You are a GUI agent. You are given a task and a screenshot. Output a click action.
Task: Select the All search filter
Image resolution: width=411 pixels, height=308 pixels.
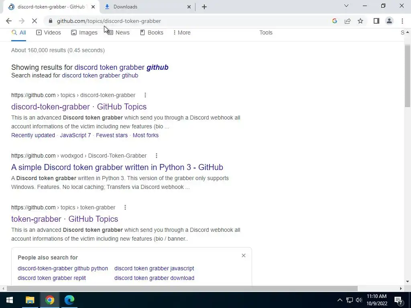click(18, 32)
